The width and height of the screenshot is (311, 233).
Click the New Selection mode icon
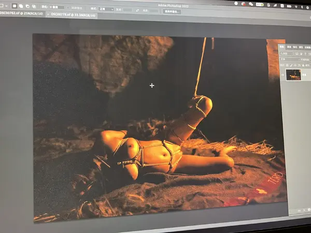[14, 6]
